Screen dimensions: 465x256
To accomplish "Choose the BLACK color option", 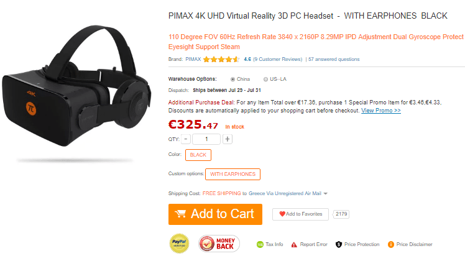I will click(x=198, y=155).
